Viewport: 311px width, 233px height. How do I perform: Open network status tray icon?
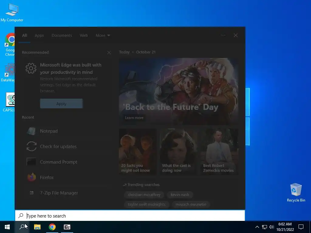[x=265, y=227]
